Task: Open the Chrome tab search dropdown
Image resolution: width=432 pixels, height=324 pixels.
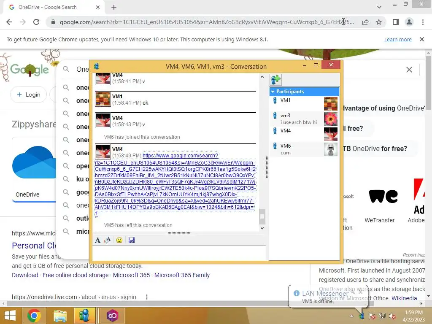Action: pyautogui.click(x=379, y=7)
